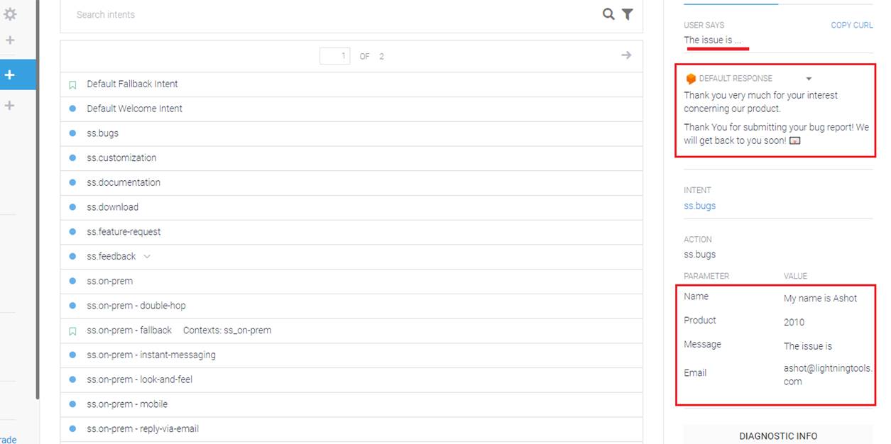Click the search magnifier icon
Viewport: 891px width, 444px height.
tap(608, 14)
